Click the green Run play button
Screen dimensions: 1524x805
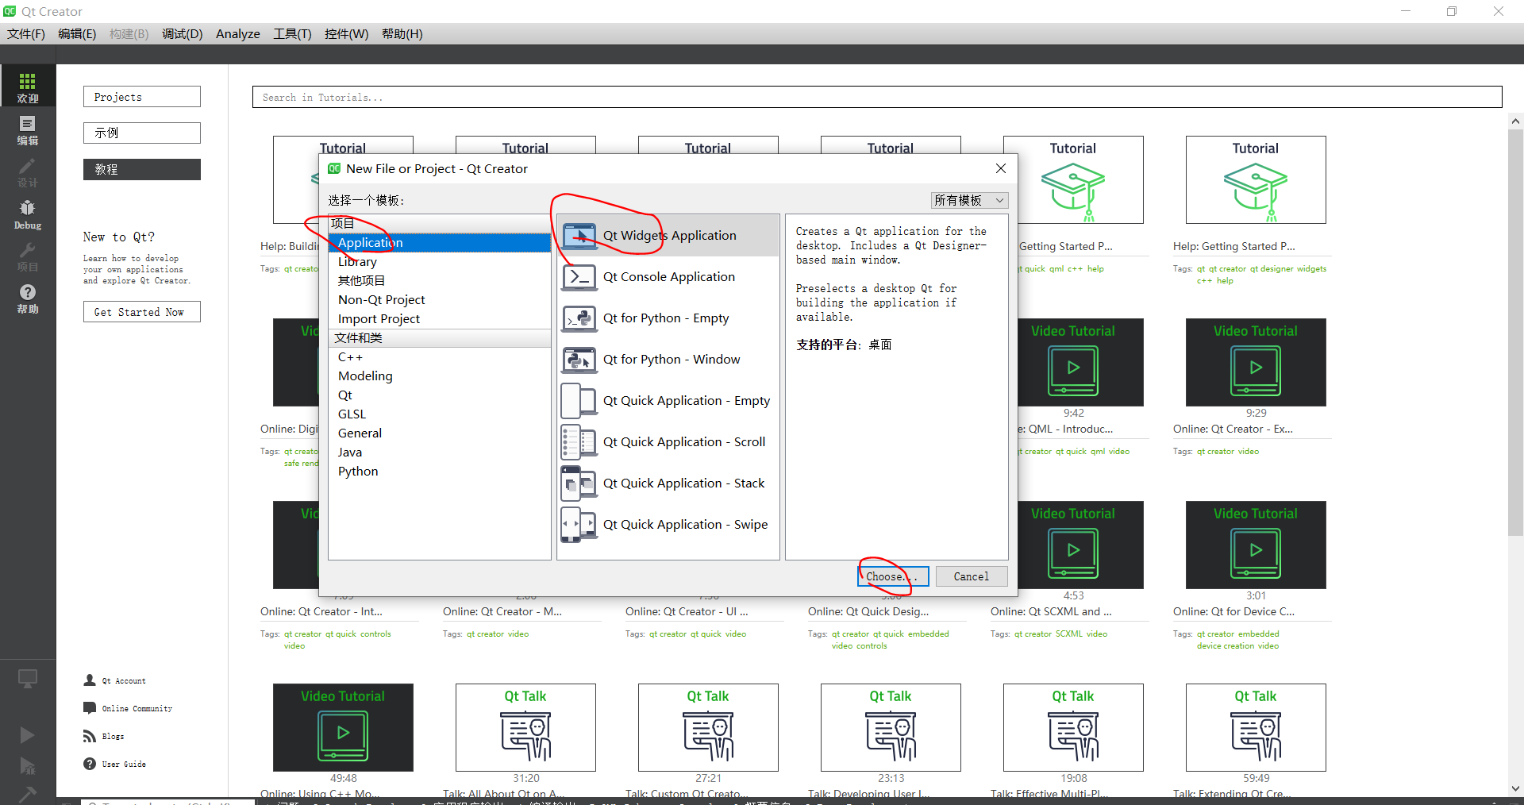pyautogui.click(x=27, y=734)
